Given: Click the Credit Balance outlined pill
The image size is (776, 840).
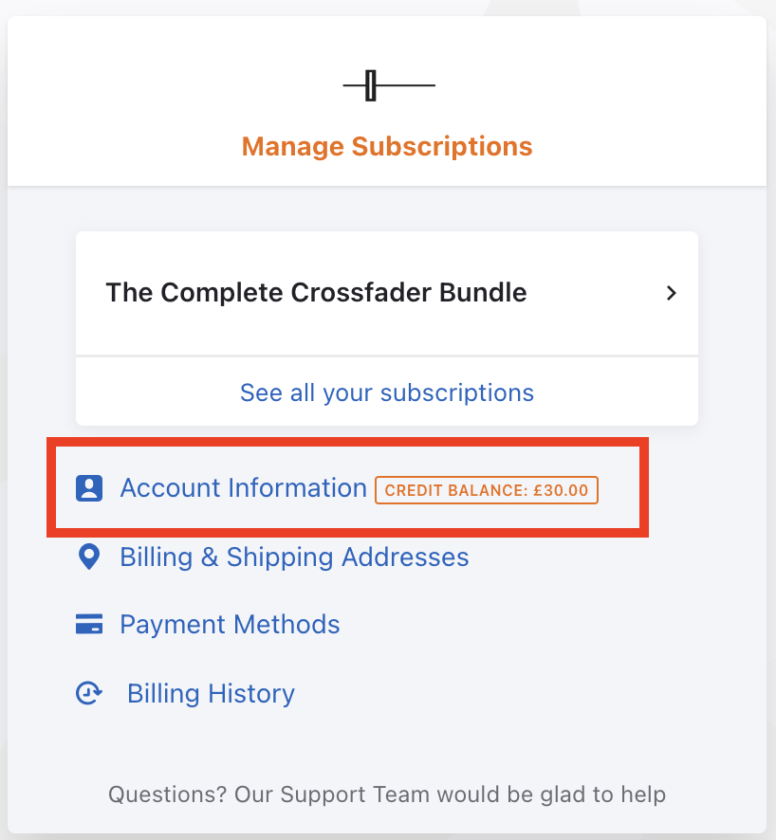Looking at the screenshot, I should point(486,490).
